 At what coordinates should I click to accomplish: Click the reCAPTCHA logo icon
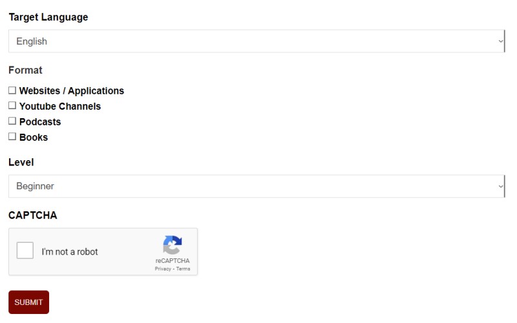[173, 245]
